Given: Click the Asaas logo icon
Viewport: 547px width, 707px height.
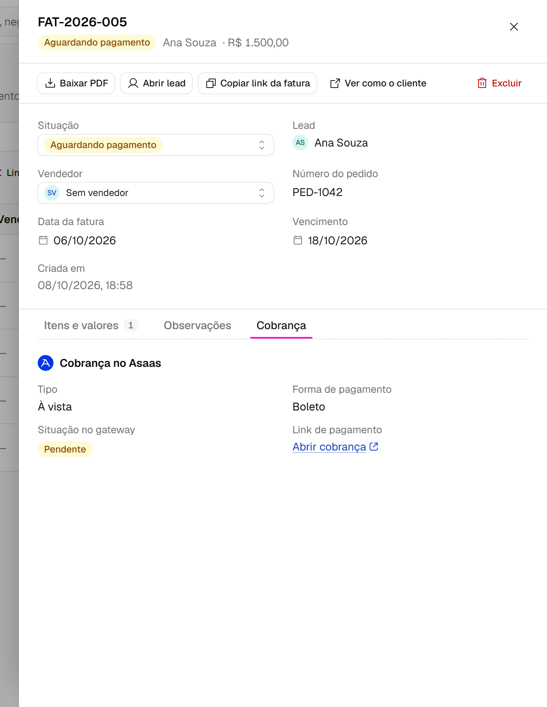Looking at the screenshot, I should 46,363.
